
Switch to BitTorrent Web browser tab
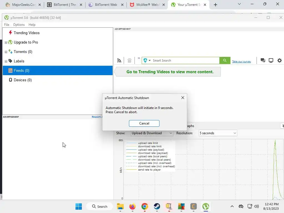tap(106, 5)
